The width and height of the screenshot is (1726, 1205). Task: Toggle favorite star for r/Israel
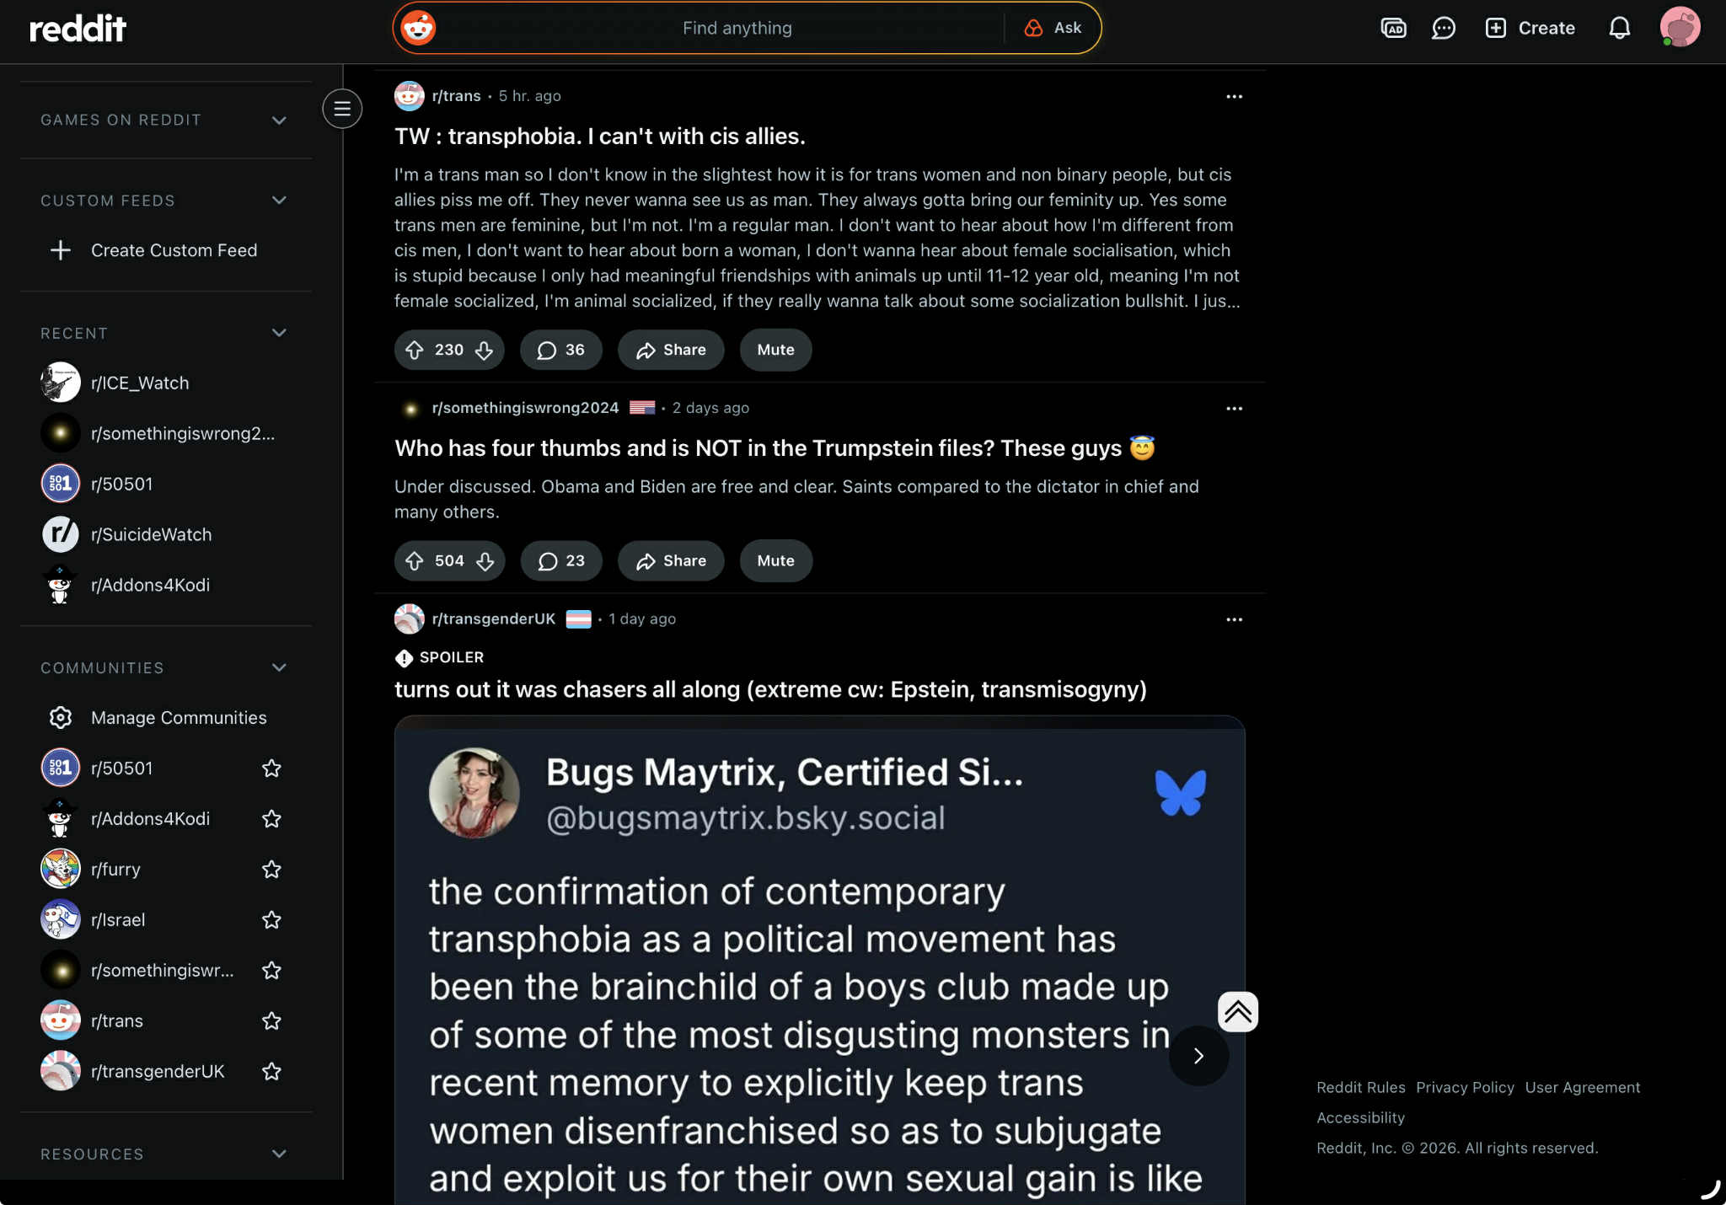271,919
